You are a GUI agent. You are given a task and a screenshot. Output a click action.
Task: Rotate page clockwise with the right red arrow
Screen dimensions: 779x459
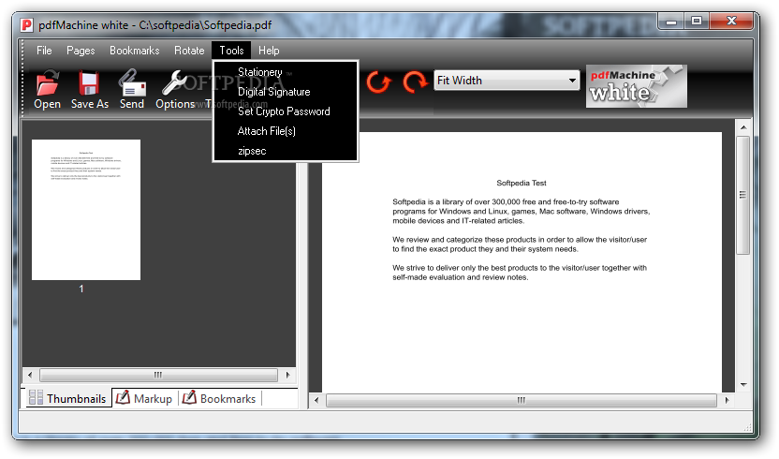pyautogui.click(x=415, y=81)
